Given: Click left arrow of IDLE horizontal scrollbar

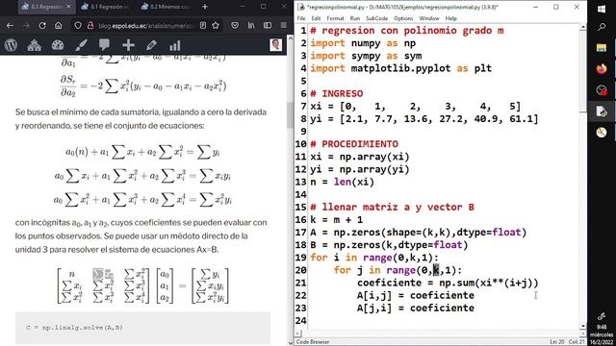Looking at the screenshot, I should pos(297,334).
